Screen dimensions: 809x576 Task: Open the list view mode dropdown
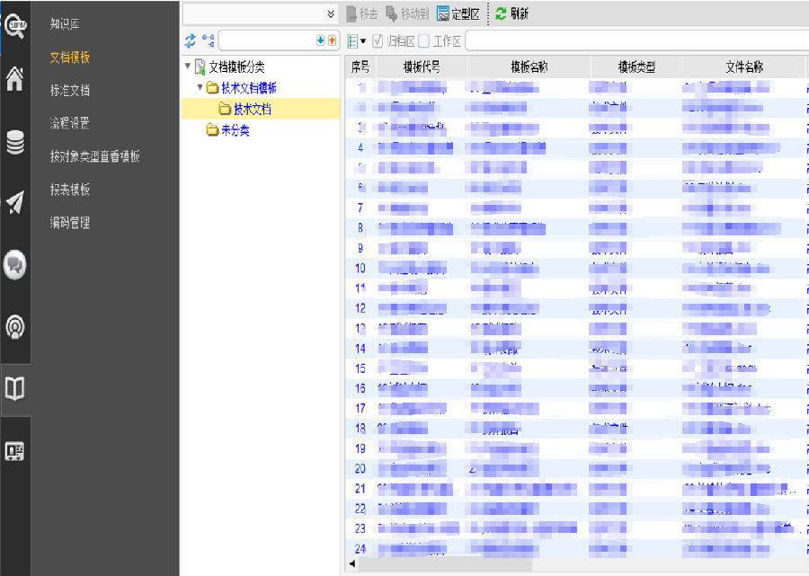click(x=357, y=41)
